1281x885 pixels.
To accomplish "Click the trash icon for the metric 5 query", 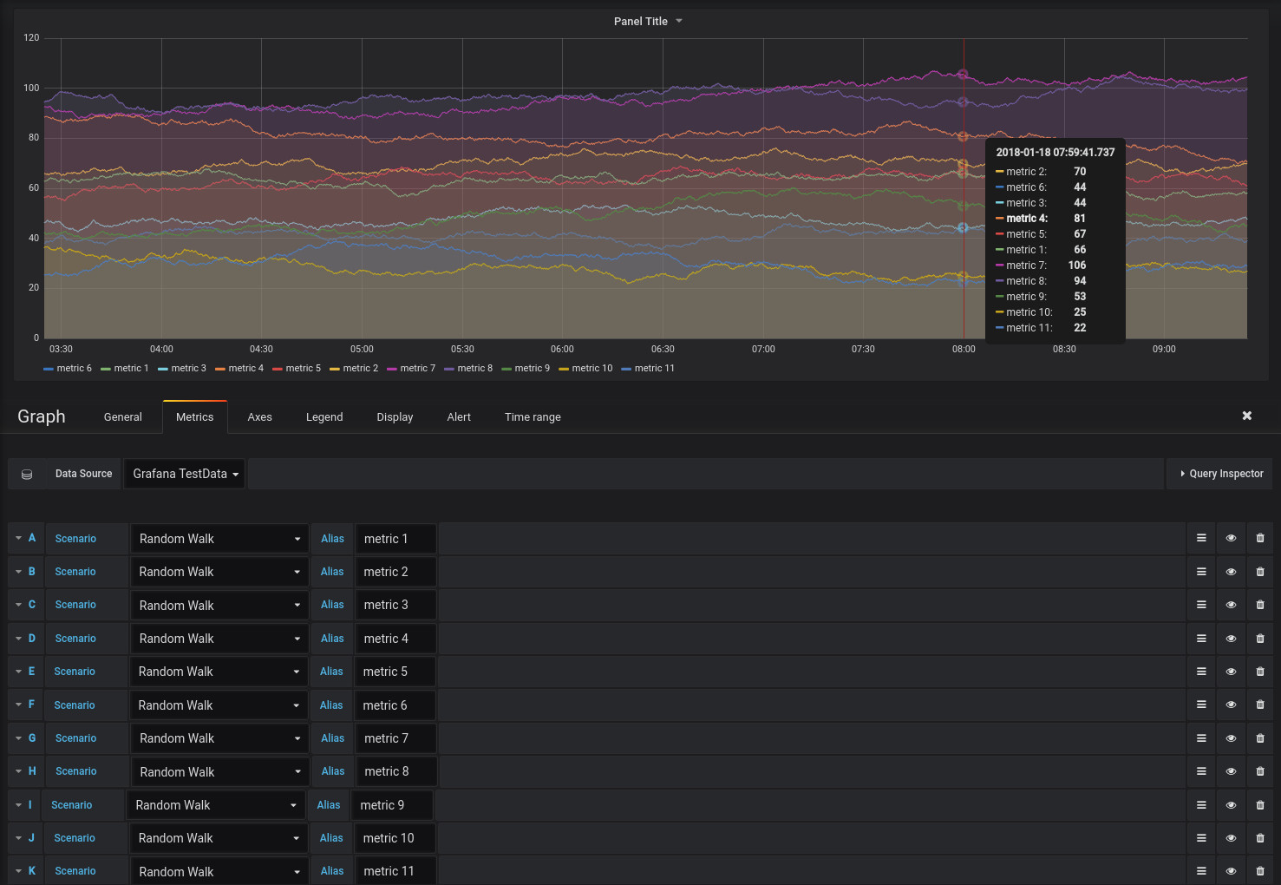I will coord(1260,671).
